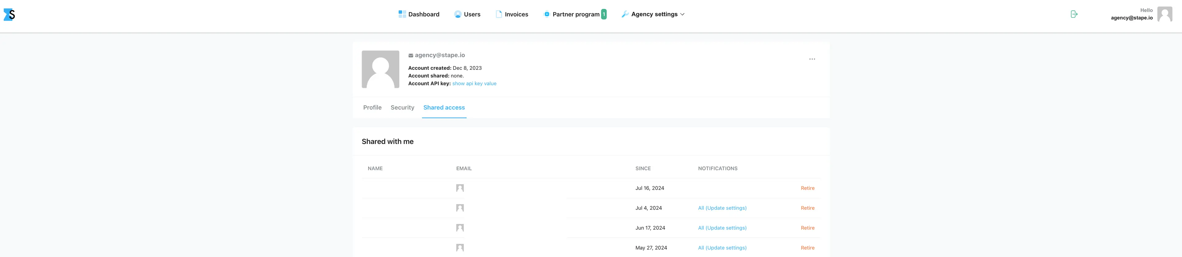Retire access shared since Jul 4, 2024

pos(808,208)
